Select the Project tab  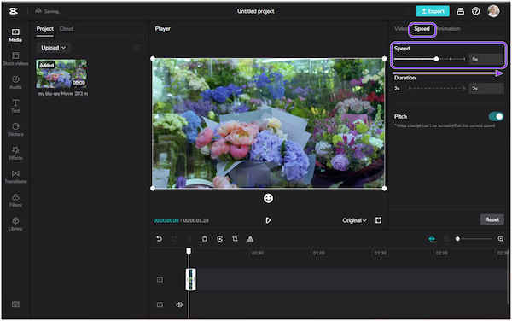pos(45,29)
